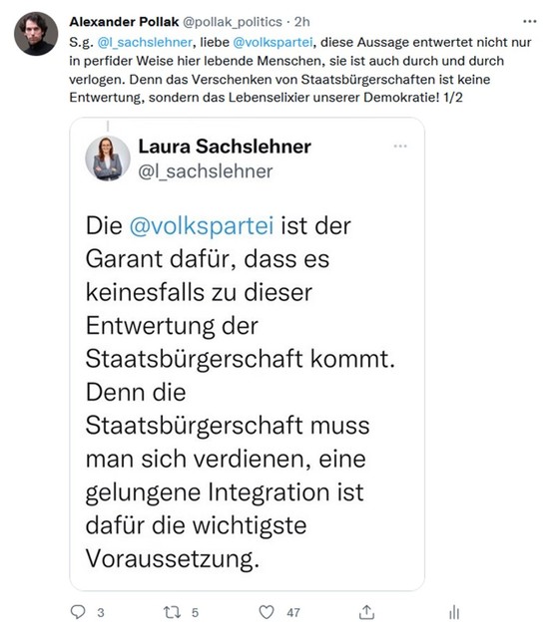Open the Alexander Pollak display name
This screenshot has height=635, width=549.
point(124,22)
